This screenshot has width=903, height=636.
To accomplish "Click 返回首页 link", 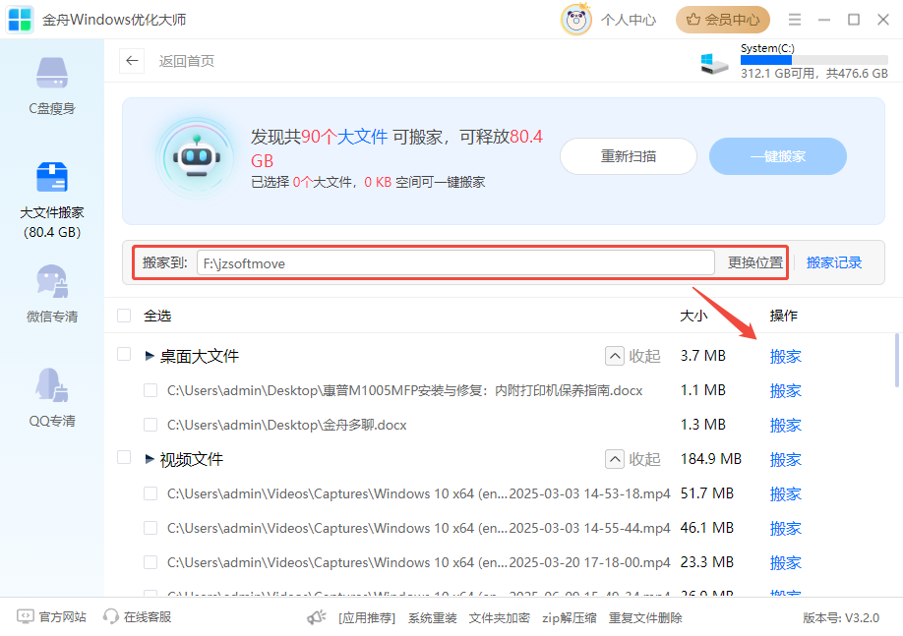I will [x=187, y=61].
